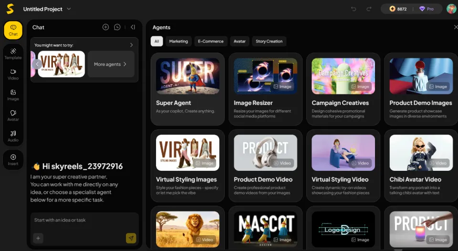Select the Avatar sidebar icon

13,115
